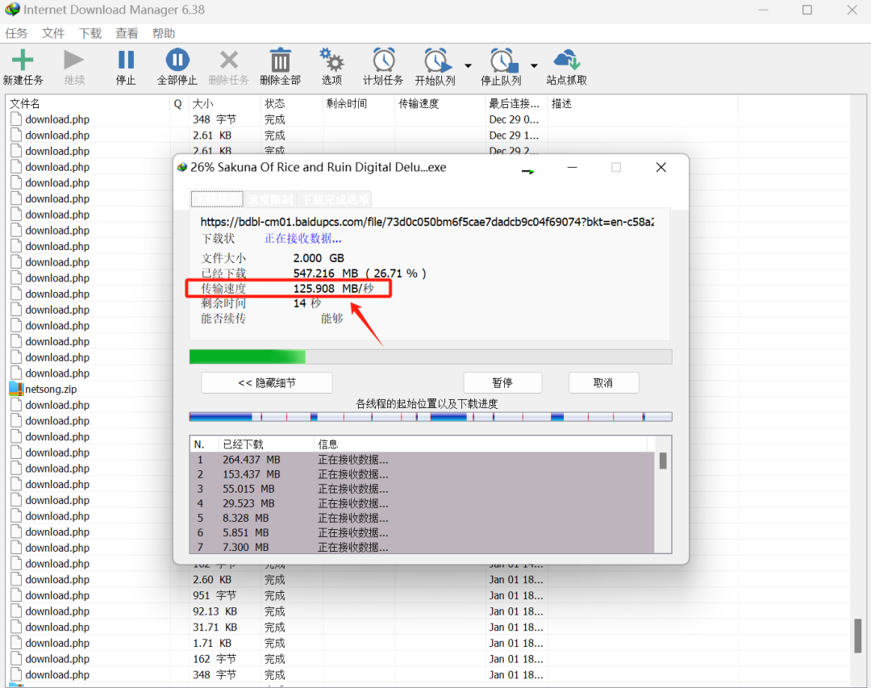Close the Sakuna download dialog
This screenshot has width=871, height=688.
pyautogui.click(x=661, y=167)
